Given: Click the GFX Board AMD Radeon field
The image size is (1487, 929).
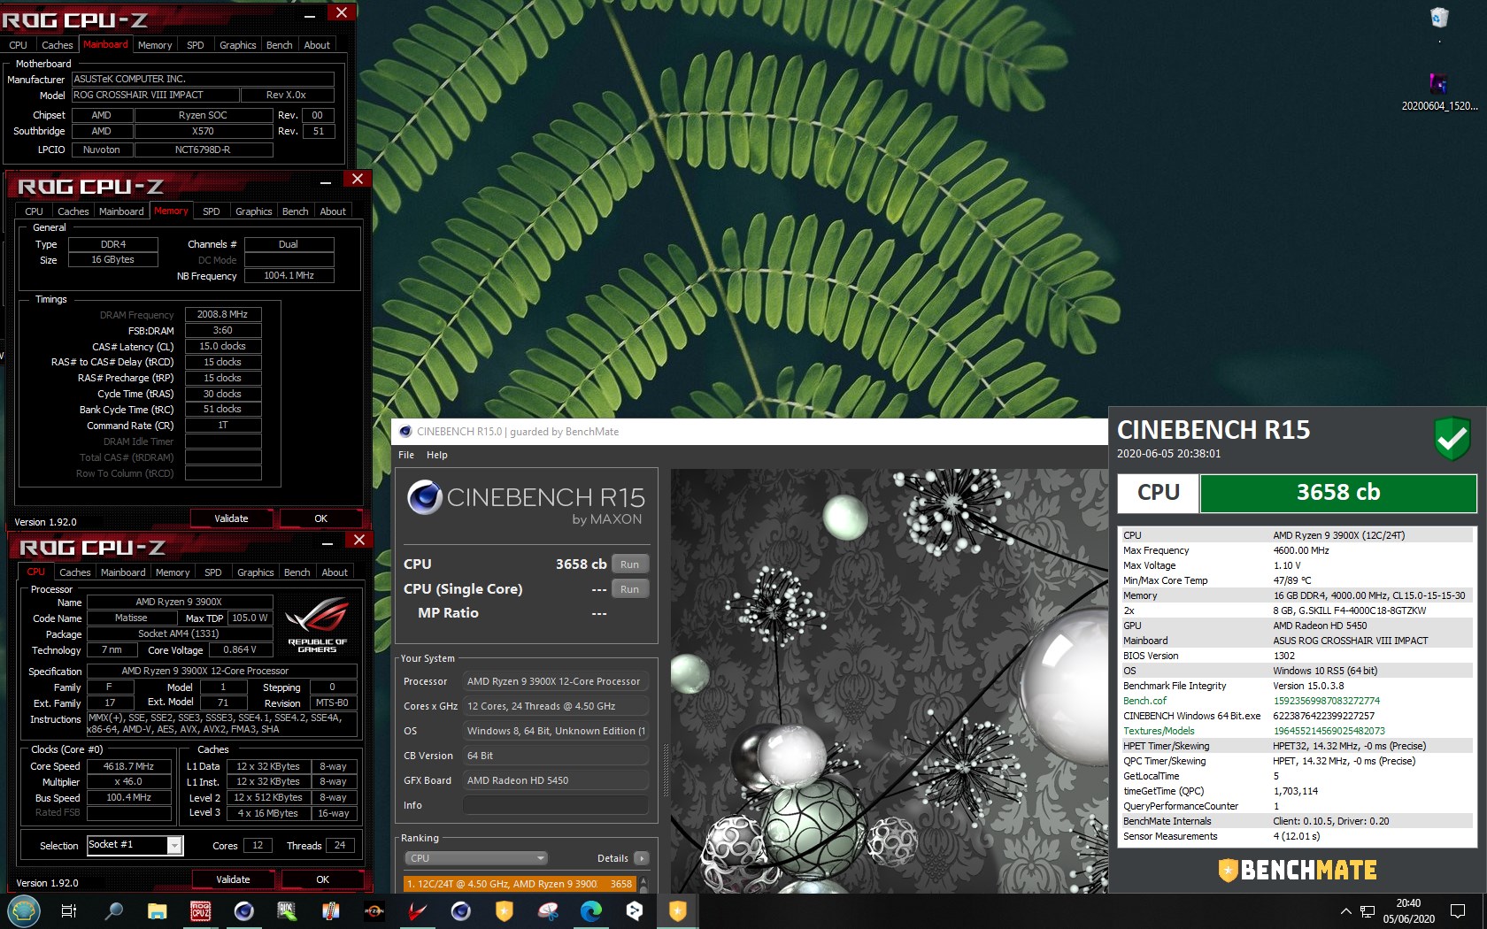Looking at the screenshot, I should pyautogui.click(x=555, y=780).
